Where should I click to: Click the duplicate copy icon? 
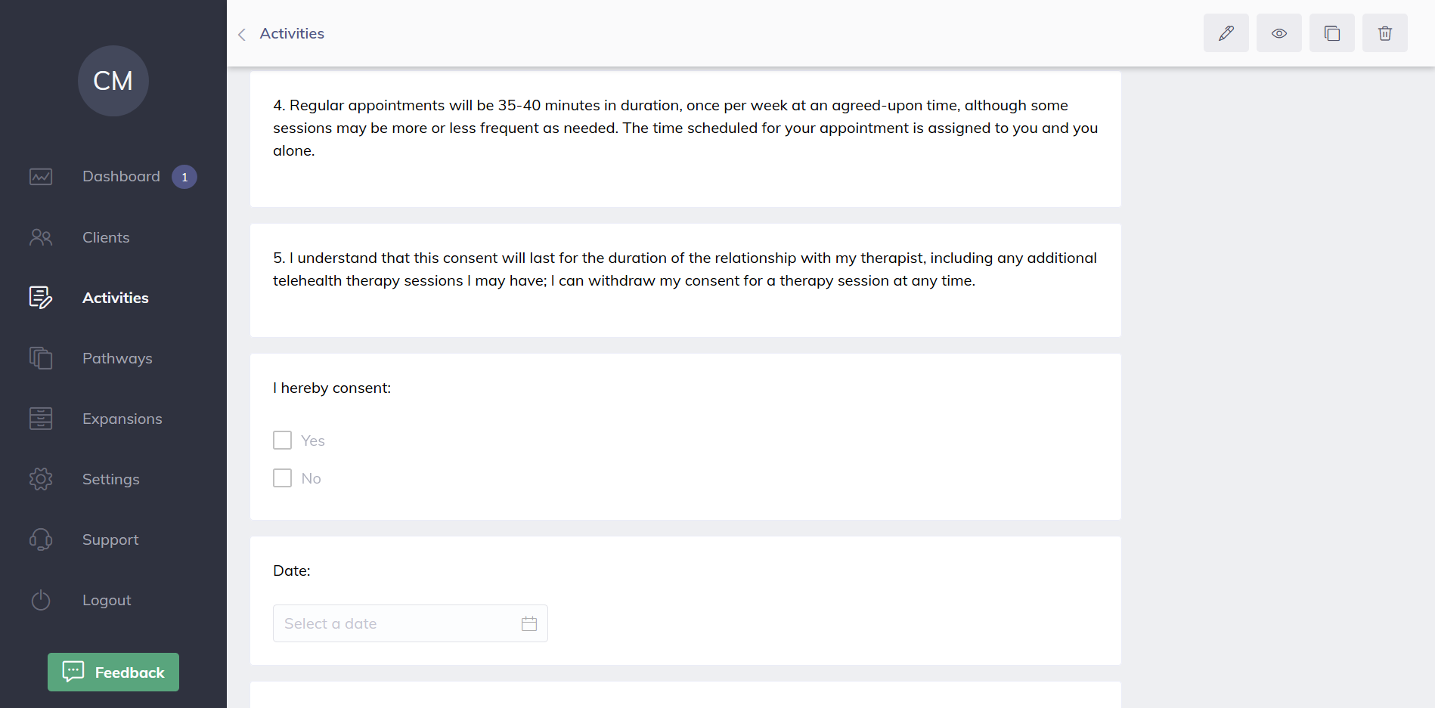(1331, 33)
